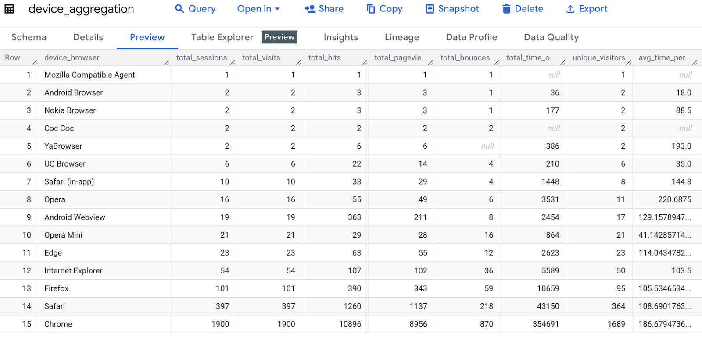Screen dimensions: 702x348
Task: Switch to Data Quality tab
Action: click(551, 37)
